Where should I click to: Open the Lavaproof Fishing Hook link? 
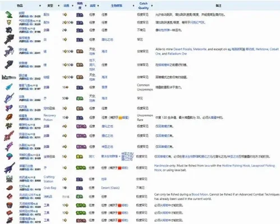[263, 166]
